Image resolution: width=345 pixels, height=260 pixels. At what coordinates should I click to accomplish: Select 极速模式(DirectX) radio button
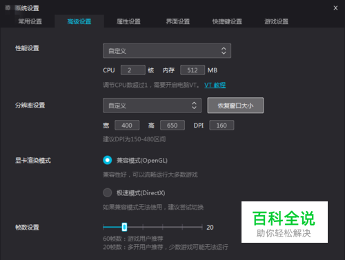(108, 192)
